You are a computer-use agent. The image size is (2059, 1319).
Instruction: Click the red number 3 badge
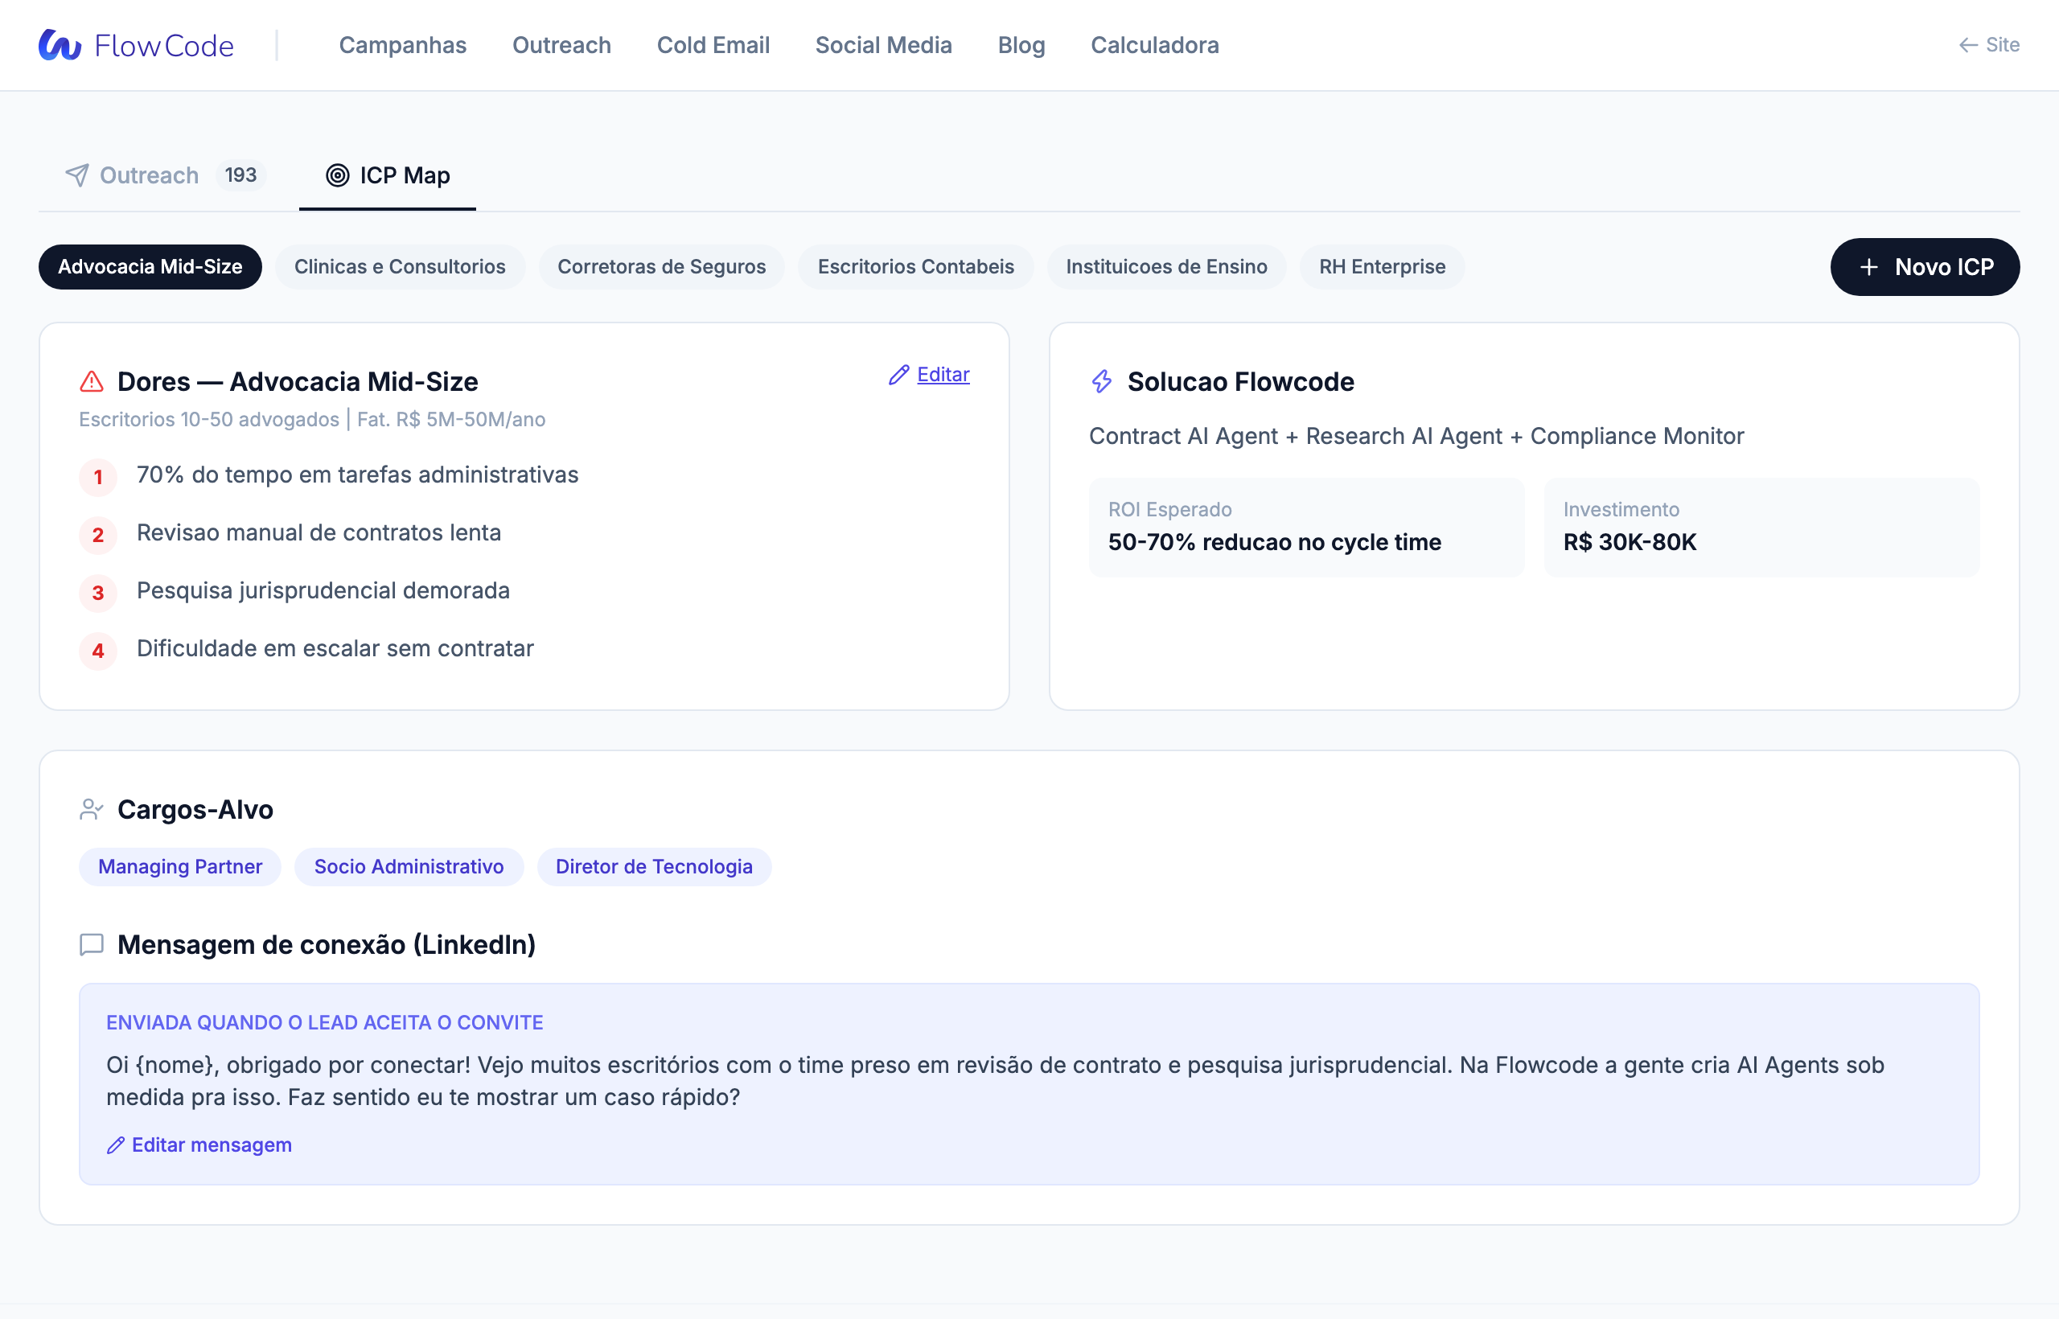coord(98,593)
